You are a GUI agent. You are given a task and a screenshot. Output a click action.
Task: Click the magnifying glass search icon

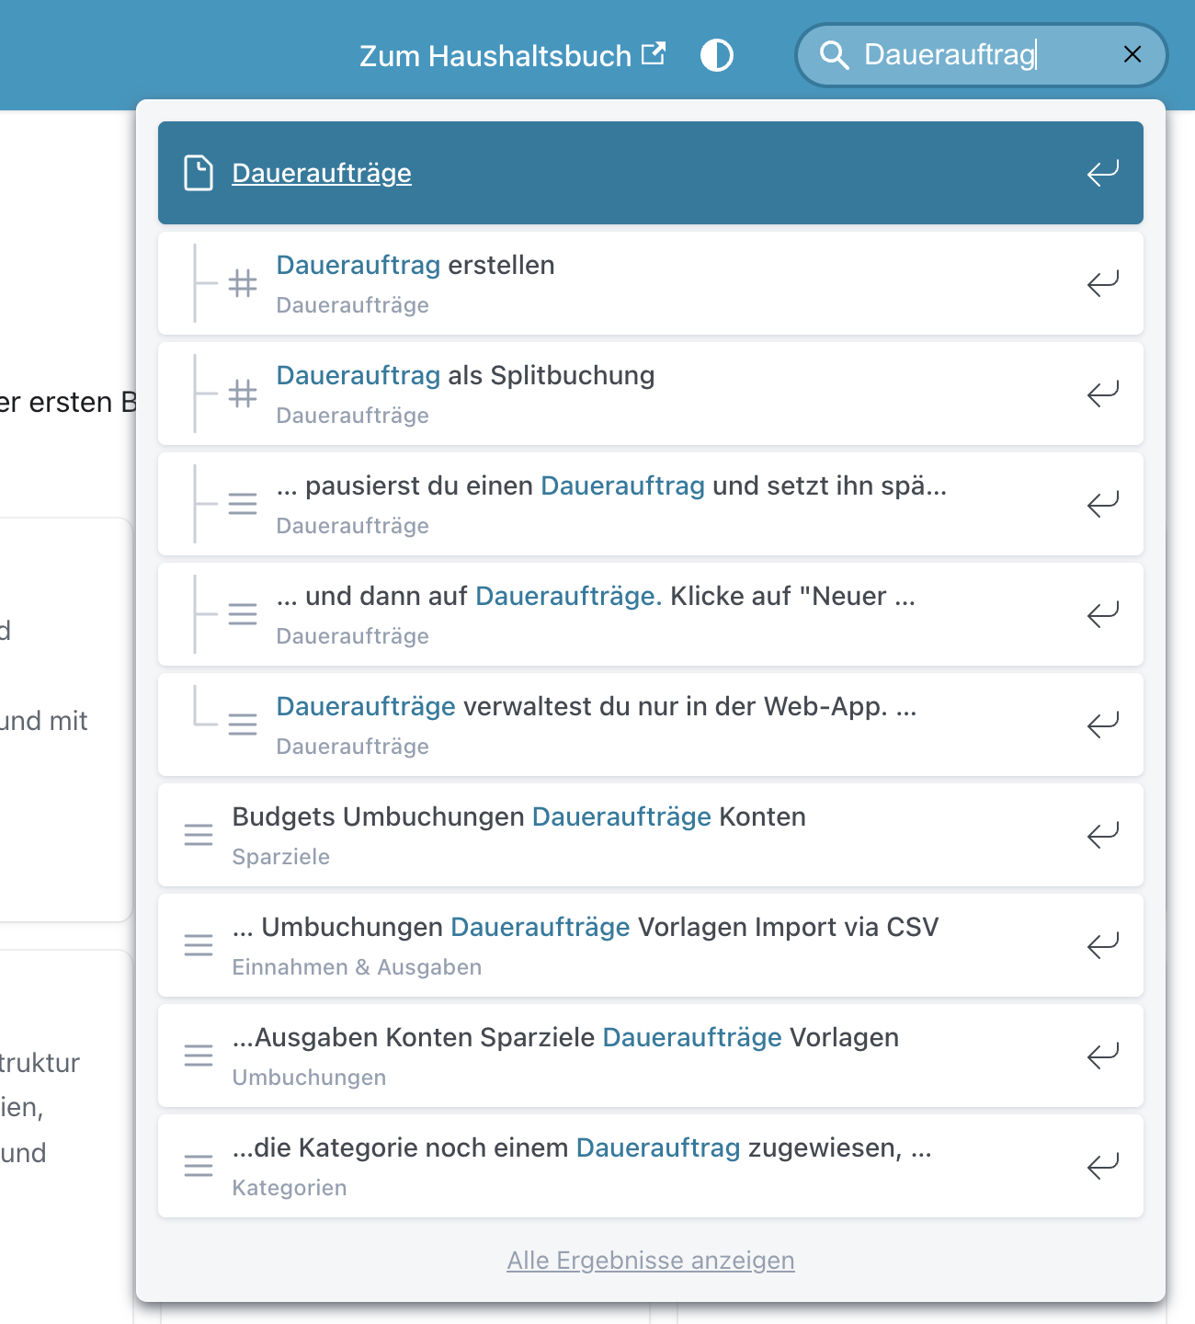pyautogui.click(x=834, y=55)
